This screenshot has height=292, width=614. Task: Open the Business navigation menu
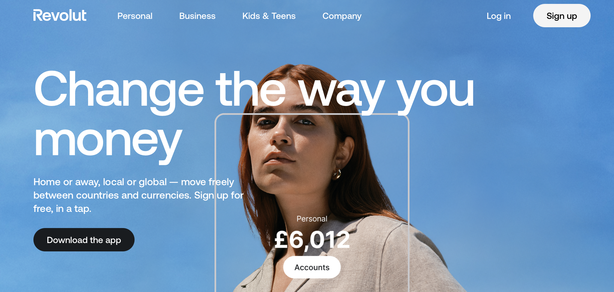click(197, 16)
